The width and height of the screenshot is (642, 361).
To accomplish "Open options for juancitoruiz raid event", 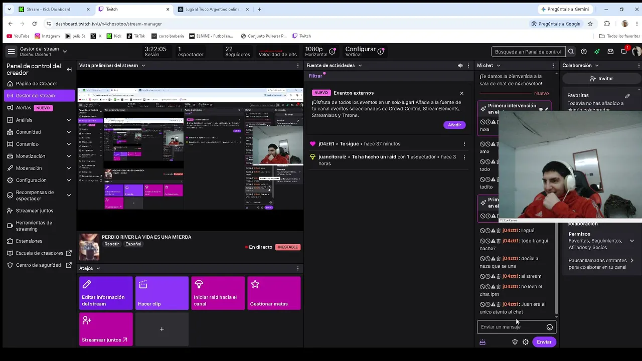I will [464, 157].
